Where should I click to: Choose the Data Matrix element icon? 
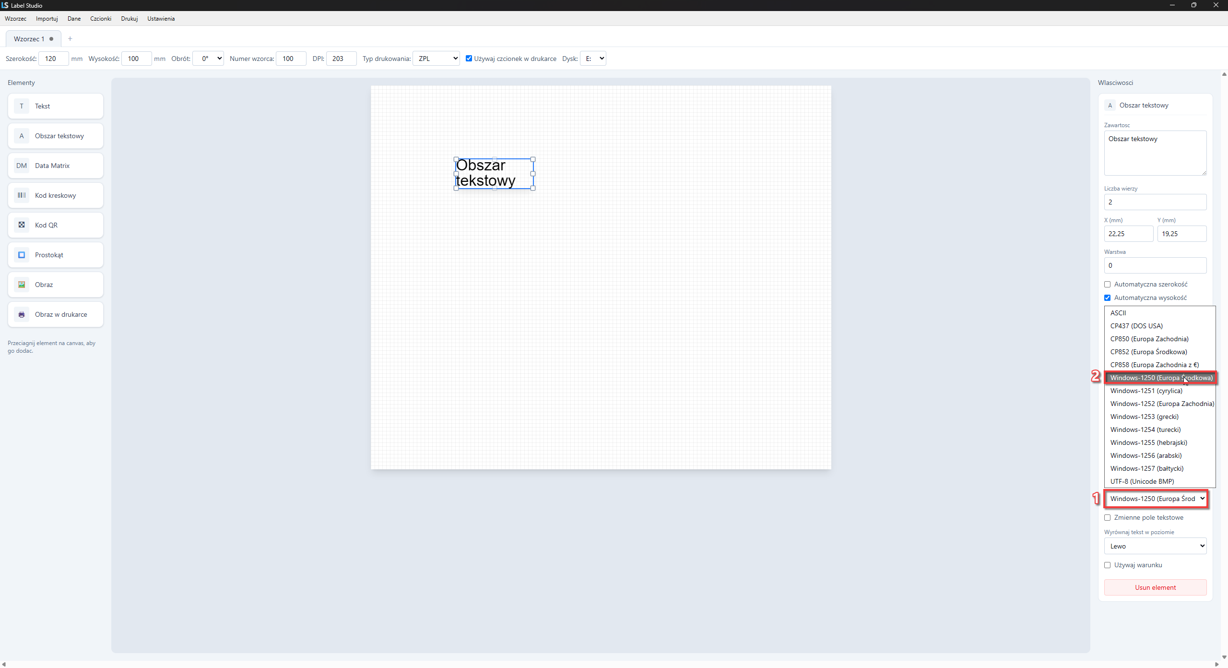click(x=22, y=166)
